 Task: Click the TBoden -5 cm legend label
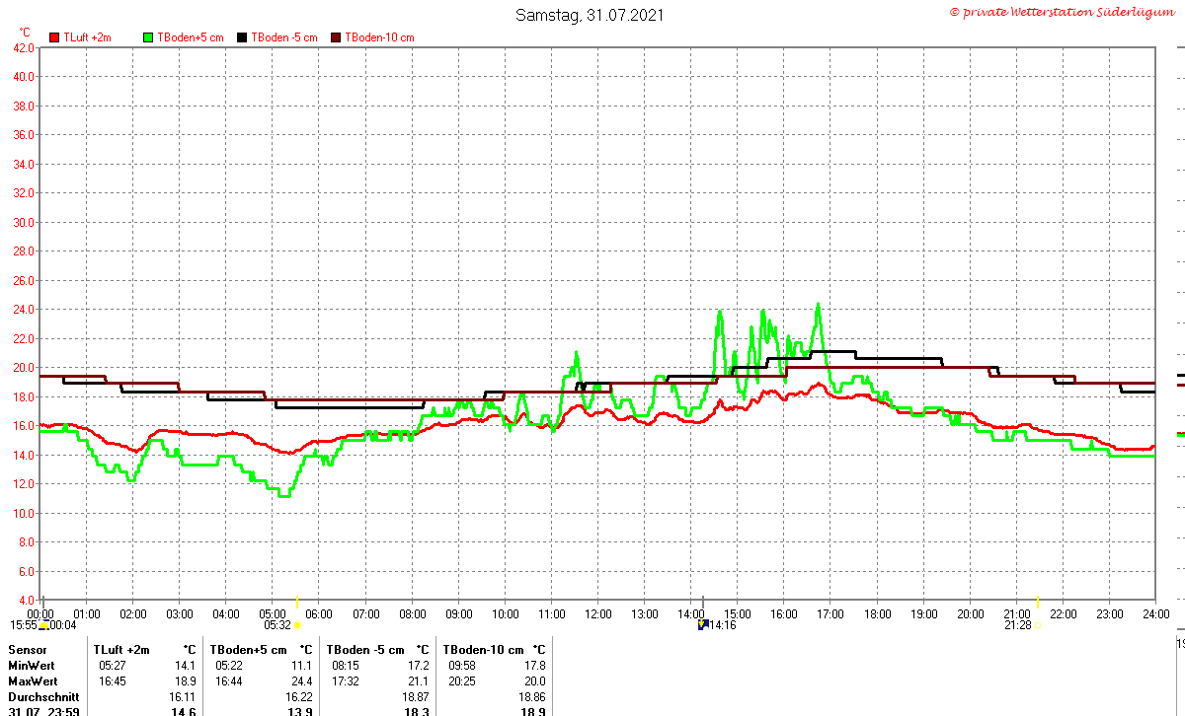[x=284, y=37]
